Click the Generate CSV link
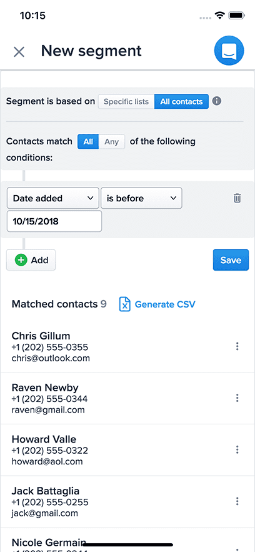255x552 pixels. click(x=165, y=304)
